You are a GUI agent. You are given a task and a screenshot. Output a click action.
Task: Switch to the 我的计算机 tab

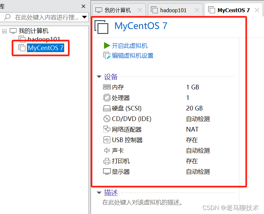(119, 10)
